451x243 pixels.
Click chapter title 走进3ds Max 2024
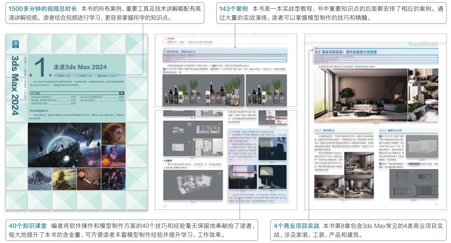pos(80,67)
